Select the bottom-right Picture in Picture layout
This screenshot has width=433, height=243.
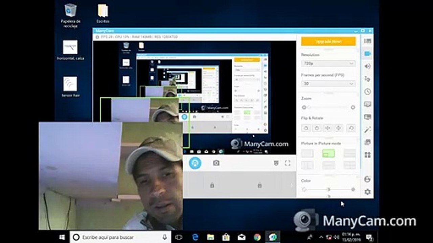pos(349,165)
